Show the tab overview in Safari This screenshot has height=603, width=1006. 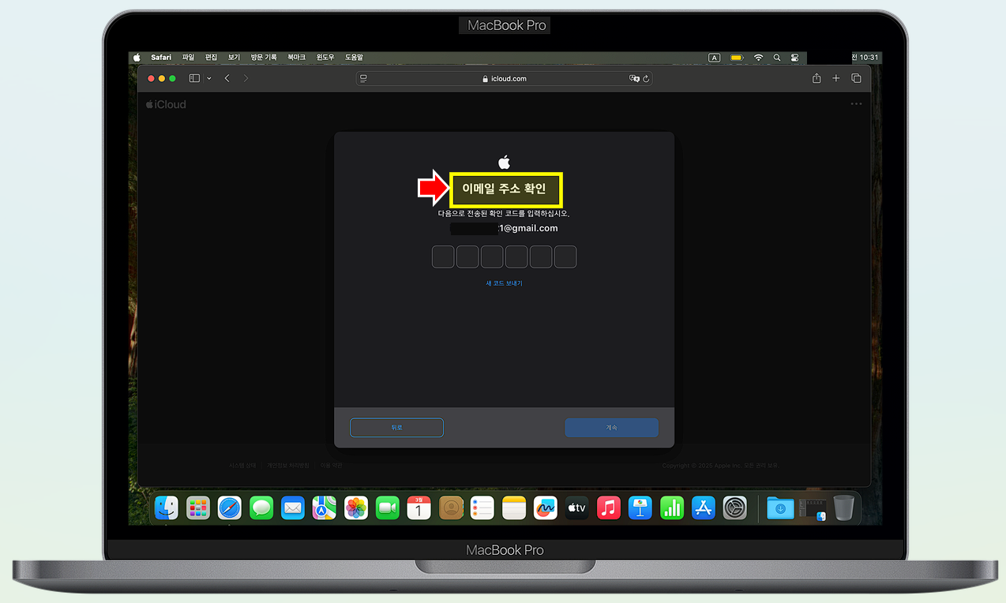point(856,78)
